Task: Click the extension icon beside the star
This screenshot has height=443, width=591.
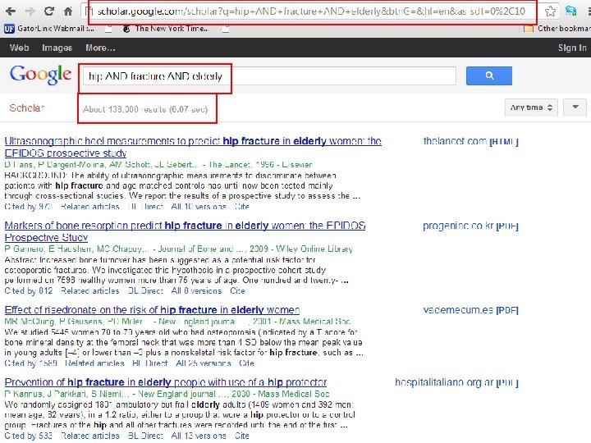Action: [x=571, y=11]
